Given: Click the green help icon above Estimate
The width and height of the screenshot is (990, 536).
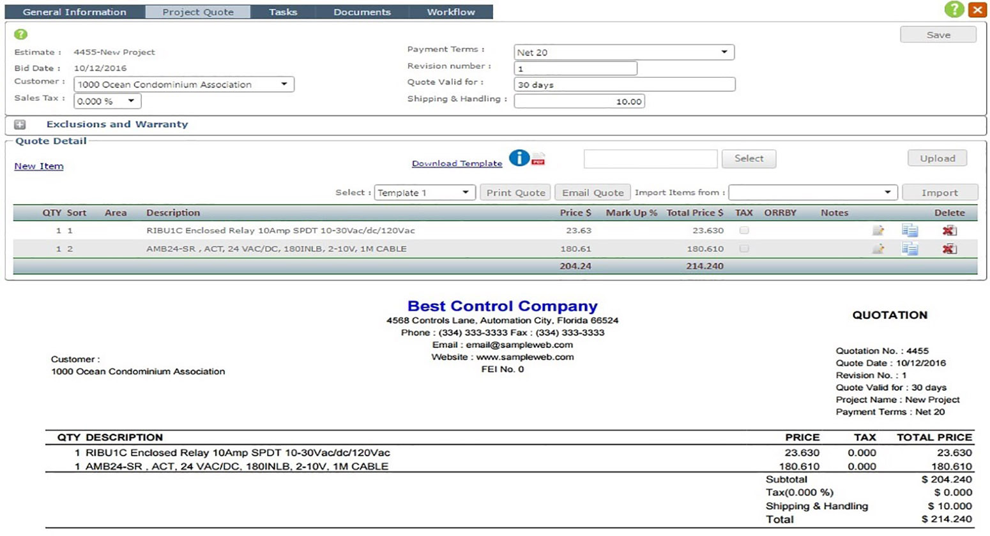Looking at the screenshot, I should click(20, 34).
